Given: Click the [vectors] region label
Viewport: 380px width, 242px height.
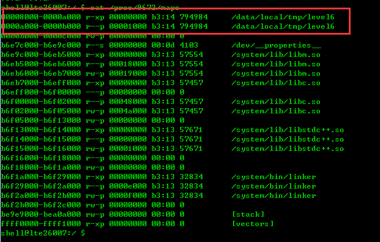Looking at the screenshot, I should [253, 224].
